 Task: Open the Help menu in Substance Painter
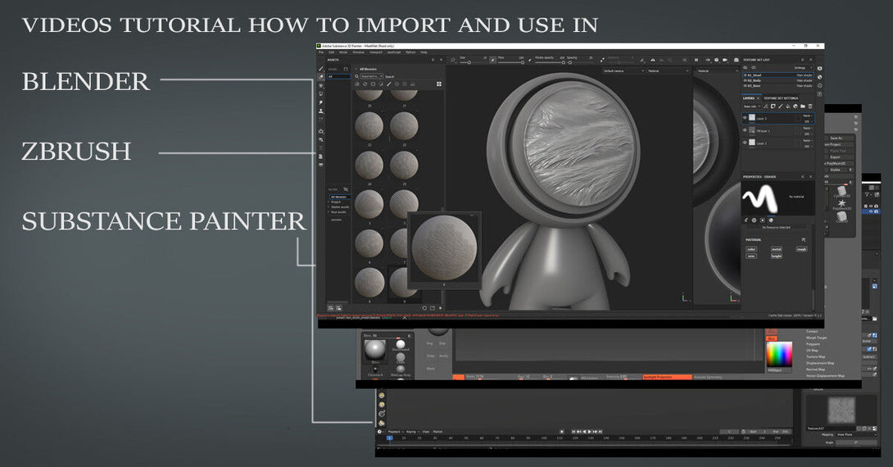pos(424,52)
